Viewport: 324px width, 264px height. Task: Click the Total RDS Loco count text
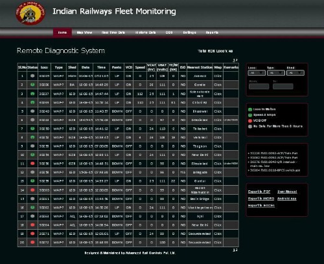pyautogui.click(x=215, y=51)
